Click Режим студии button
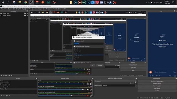This screenshot has width=177, height=99. pos(157,86)
